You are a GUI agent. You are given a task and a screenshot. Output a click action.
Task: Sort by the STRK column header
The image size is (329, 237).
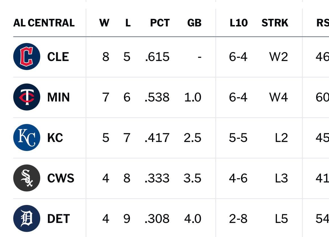(x=275, y=23)
